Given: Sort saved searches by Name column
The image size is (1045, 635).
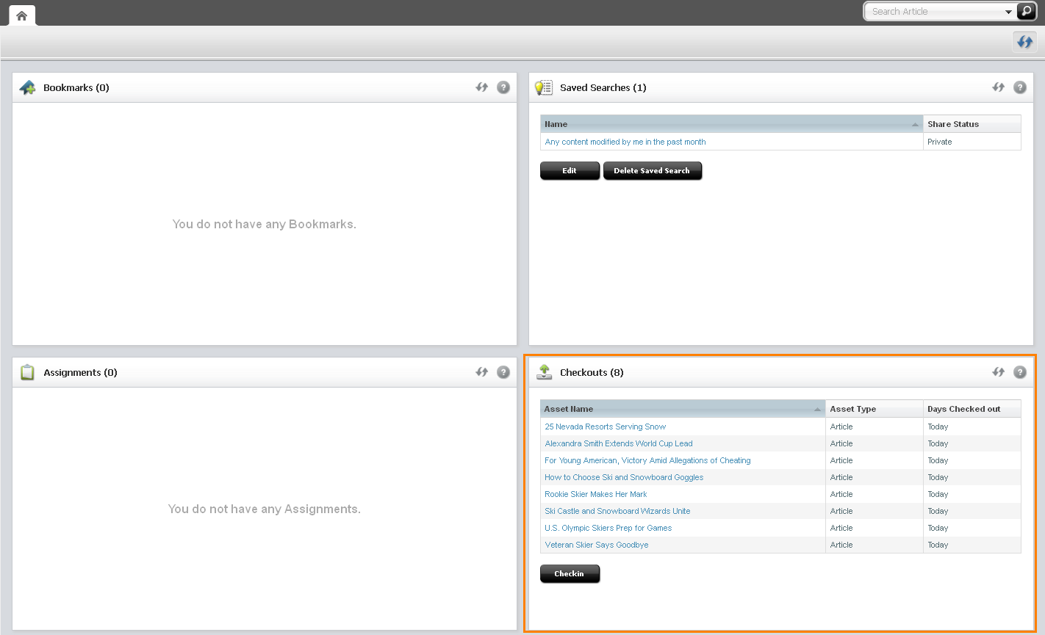Looking at the screenshot, I should (731, 124).
